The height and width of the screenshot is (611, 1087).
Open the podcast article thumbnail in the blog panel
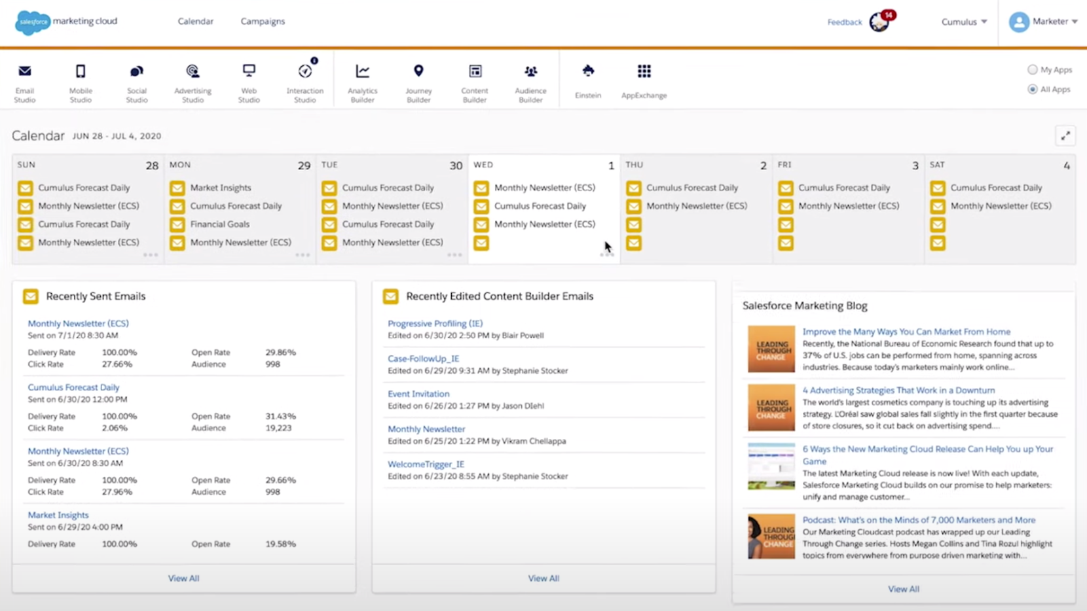point(771,536)
